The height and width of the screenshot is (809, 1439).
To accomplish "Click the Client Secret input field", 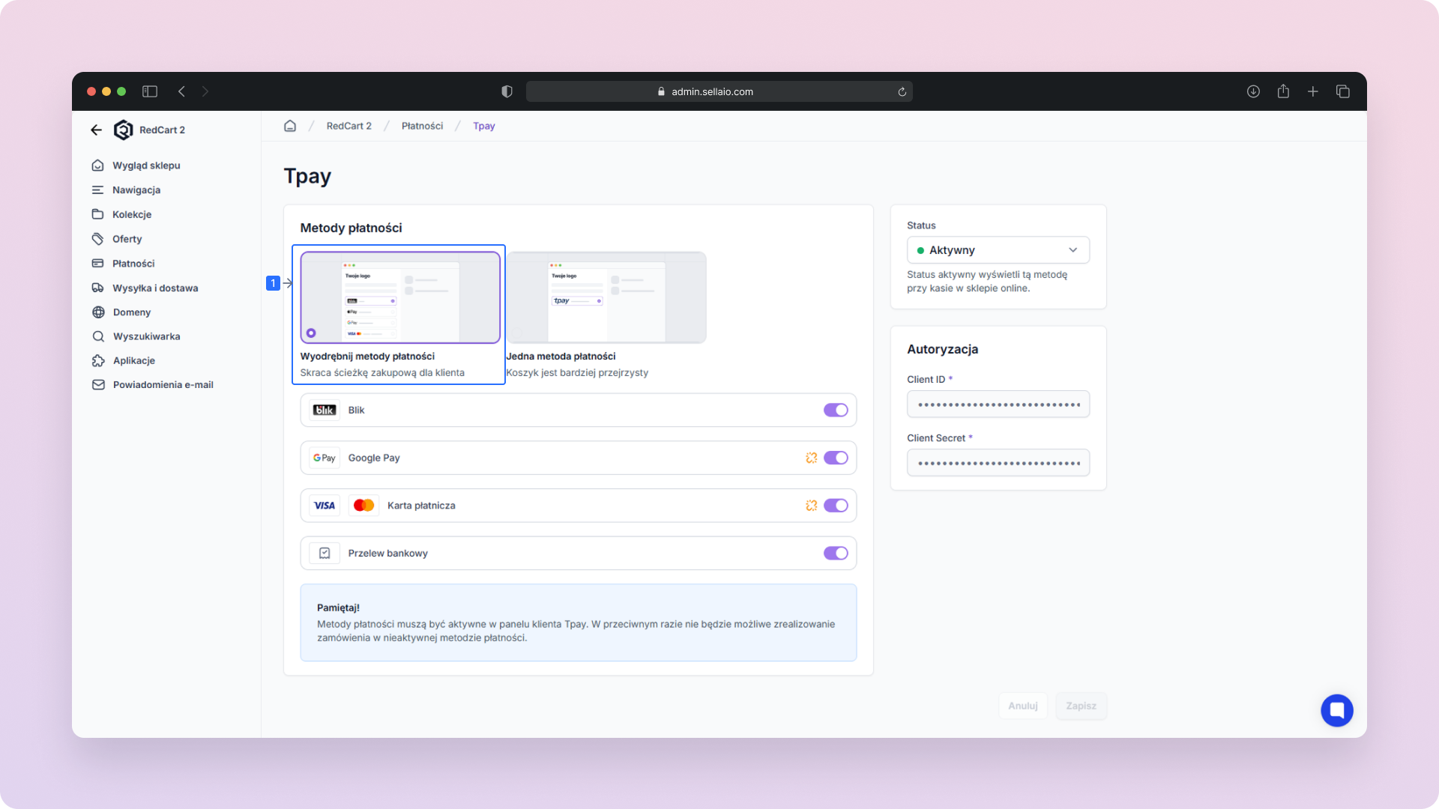I will pos(998,463).
